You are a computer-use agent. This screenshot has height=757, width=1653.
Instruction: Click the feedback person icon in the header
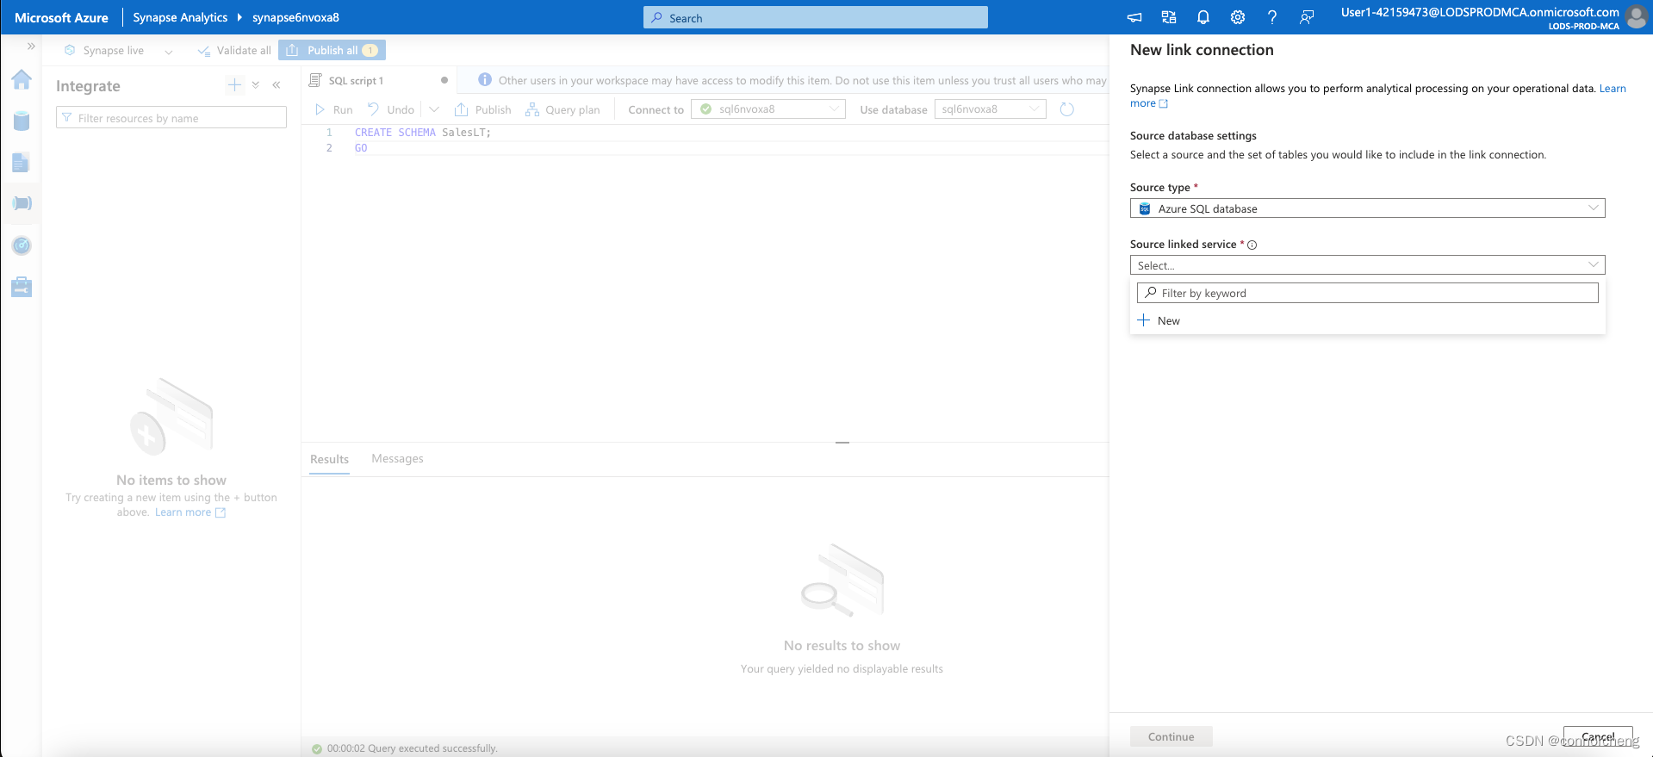[1307, 17]
